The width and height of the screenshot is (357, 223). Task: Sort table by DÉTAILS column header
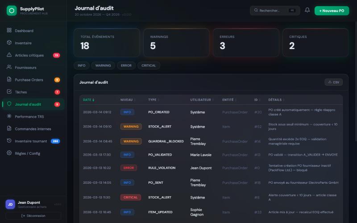tap(276, 100)
